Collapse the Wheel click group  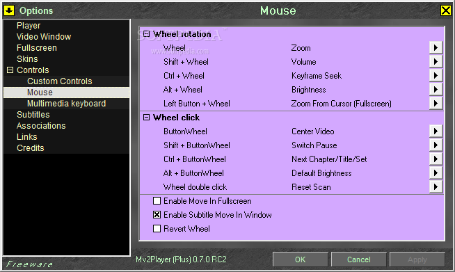pos(147,118)
